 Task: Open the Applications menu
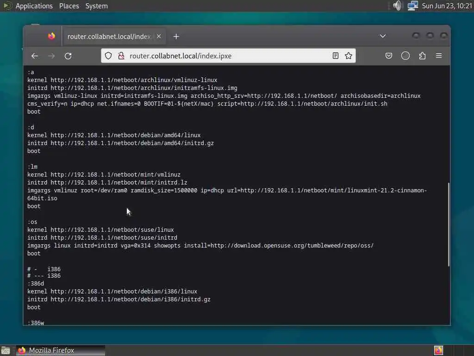(x=34, y=6)
